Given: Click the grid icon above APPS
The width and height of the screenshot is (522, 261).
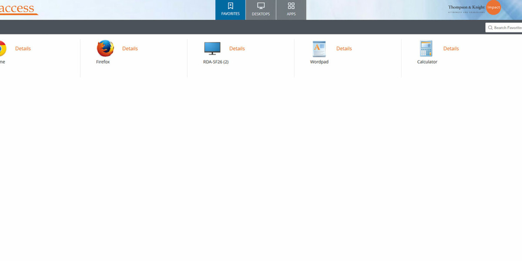Looking at the screenshot, I should 291,6.
